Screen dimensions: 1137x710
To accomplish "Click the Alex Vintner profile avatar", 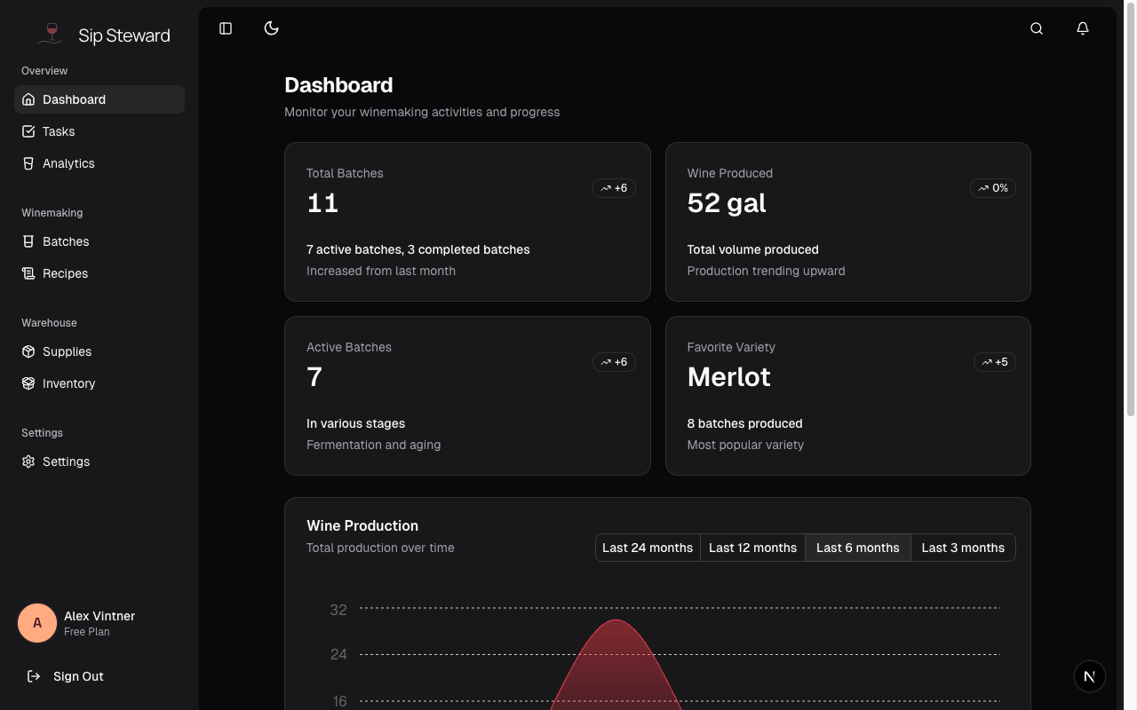I will point(37,623).
